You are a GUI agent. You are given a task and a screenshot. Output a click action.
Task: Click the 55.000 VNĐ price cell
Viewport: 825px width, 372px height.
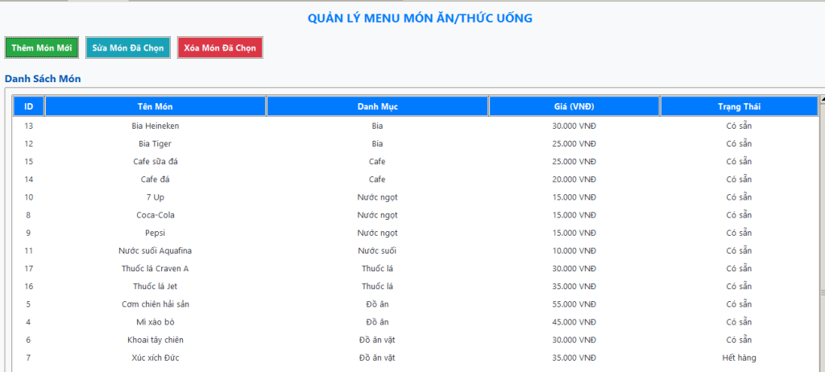(x=574, y=304)
